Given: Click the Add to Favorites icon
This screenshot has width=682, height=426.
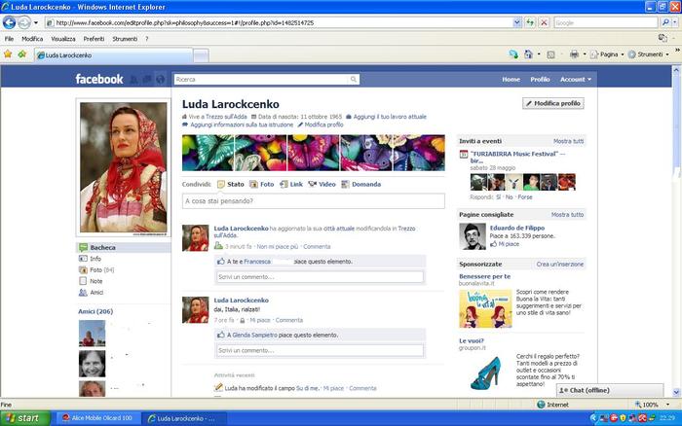Looking at the screenshot, I should pyautogui.click(x=22, y=54).
